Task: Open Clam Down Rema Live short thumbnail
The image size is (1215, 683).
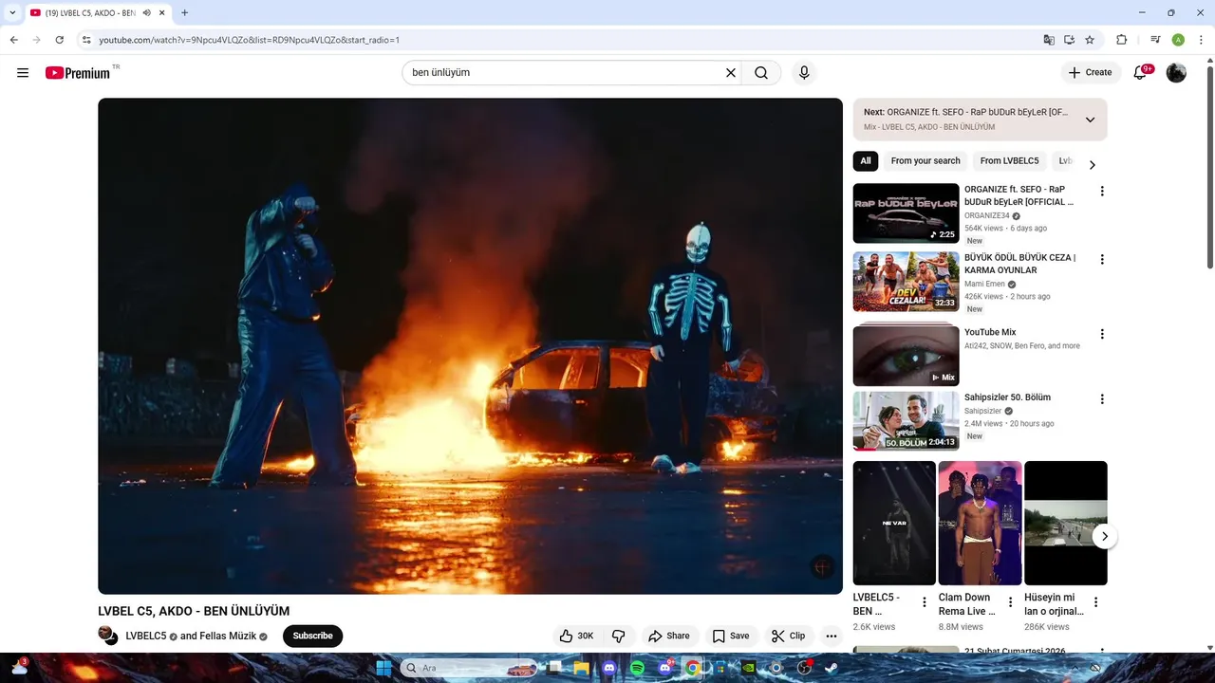Action: click(980, 524)
